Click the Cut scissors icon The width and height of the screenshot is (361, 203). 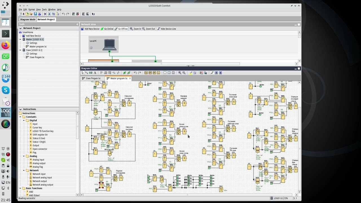click(49, 14)
